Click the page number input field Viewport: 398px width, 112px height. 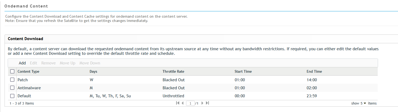190,103
